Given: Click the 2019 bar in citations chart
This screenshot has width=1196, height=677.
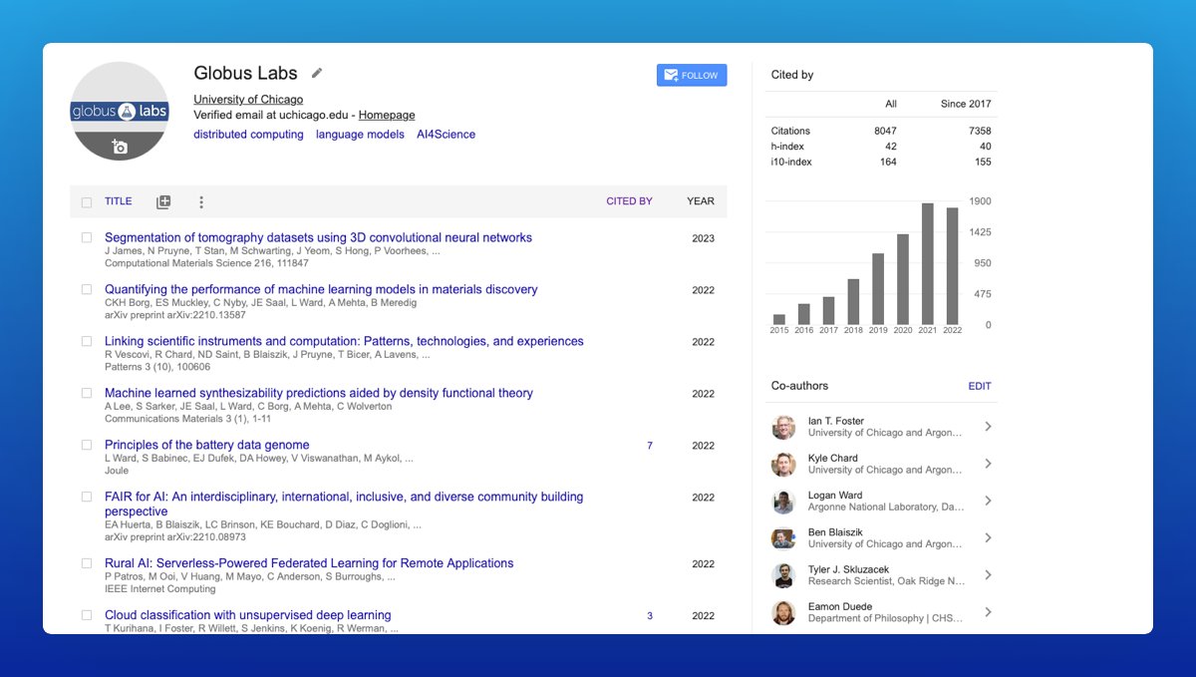Looking at the screenshot, I should coord(878,289).
